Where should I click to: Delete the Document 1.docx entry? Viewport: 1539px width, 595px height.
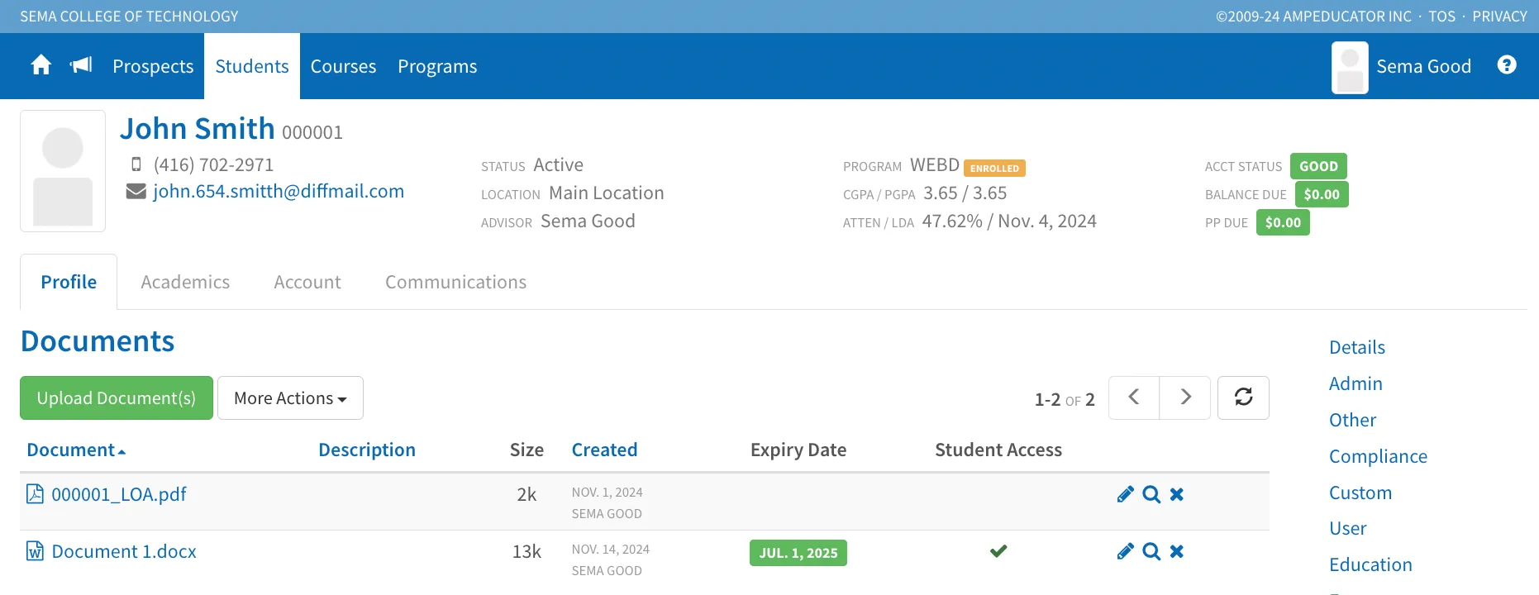click(x=1177, y=551)
